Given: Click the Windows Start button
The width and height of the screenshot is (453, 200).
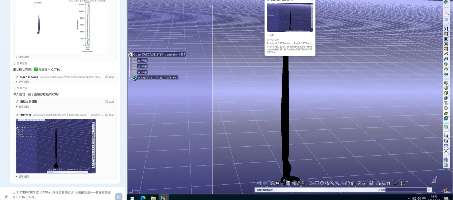Looking at the screenshot, I should (132, 198).
